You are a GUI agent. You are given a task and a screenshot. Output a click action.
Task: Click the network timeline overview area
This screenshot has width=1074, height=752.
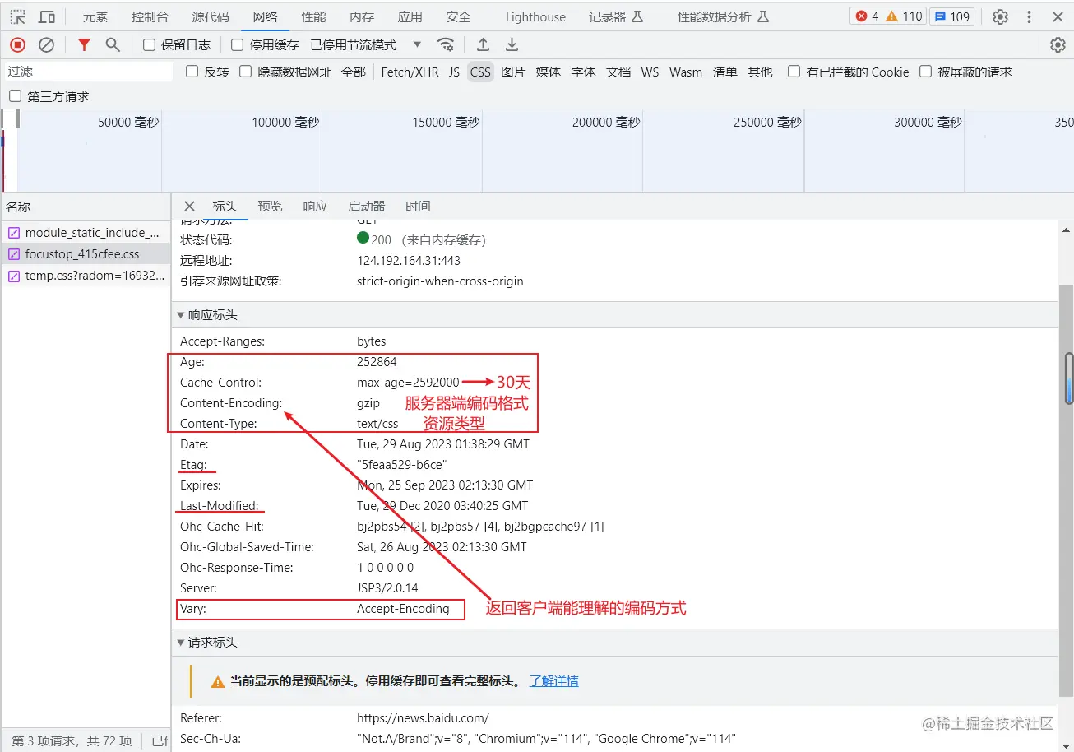537,151
